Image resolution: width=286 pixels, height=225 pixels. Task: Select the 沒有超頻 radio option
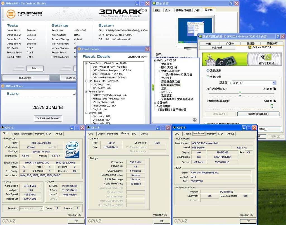tap(208, 70)
